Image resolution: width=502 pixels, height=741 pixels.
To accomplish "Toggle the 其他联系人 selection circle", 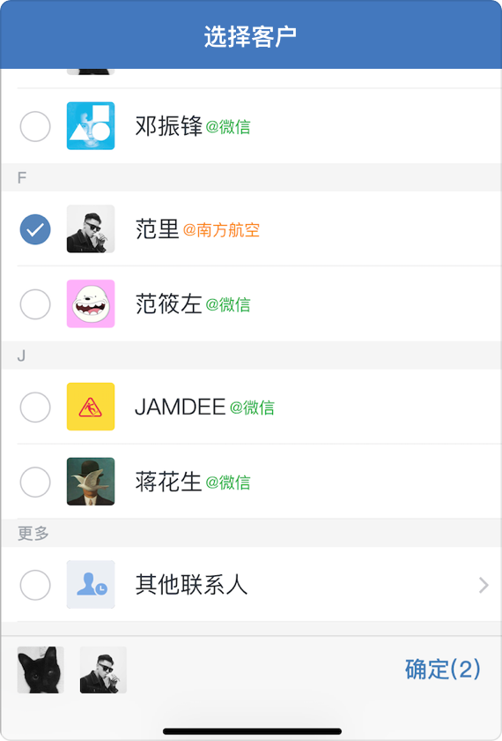I will point(35,585).
